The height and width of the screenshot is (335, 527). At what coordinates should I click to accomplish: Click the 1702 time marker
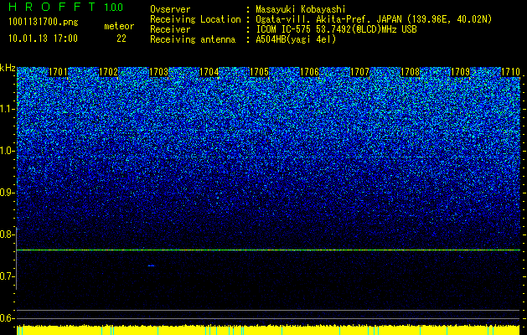pos(109,72)
